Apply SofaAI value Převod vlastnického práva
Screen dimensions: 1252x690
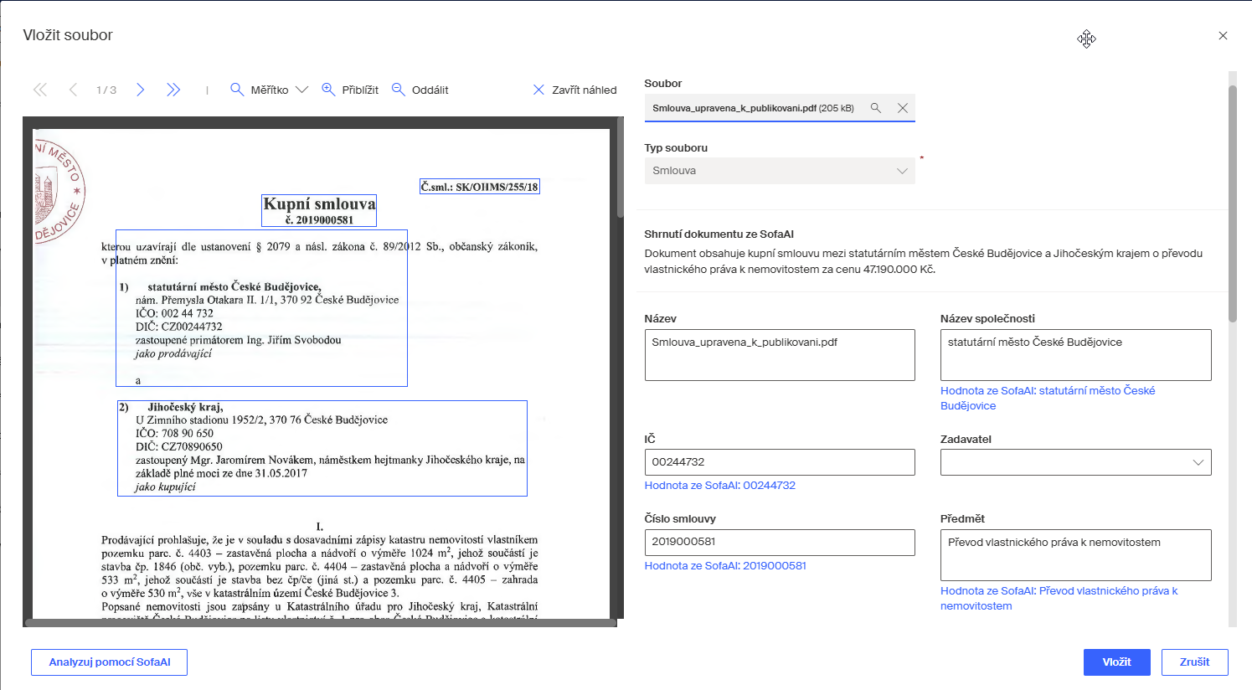click(x=1059, y=598)
